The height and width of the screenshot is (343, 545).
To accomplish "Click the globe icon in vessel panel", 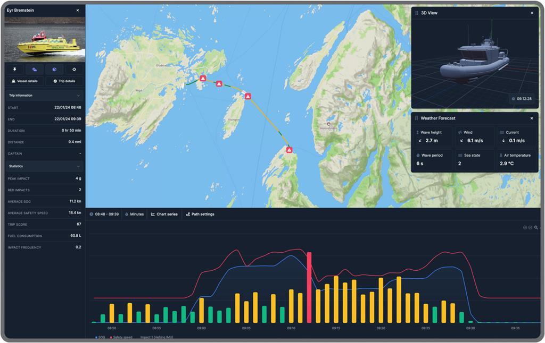I will coord(54,70).
